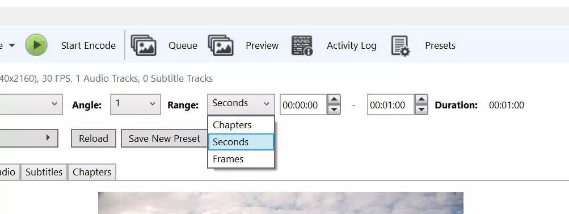Viewport: 569px width, 214px height.
Task: Switch to the Subtitles tab
Action: click(44, 172)
